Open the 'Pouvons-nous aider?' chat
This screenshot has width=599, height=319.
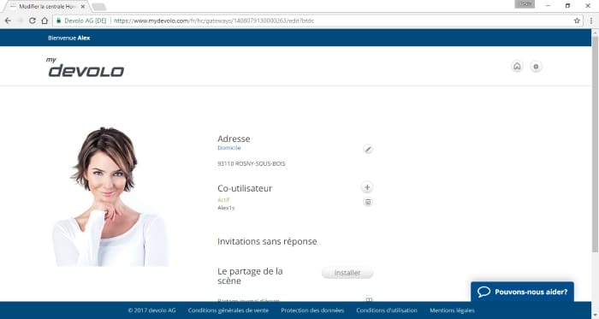pos(522,292)
